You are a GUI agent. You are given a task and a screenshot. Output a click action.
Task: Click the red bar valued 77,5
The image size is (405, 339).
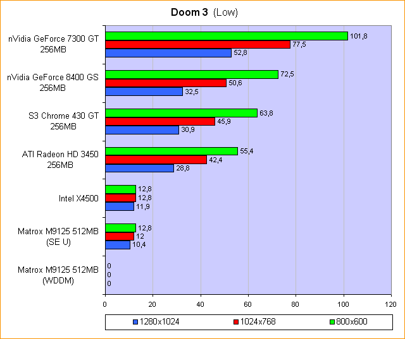tap(198, 45)
